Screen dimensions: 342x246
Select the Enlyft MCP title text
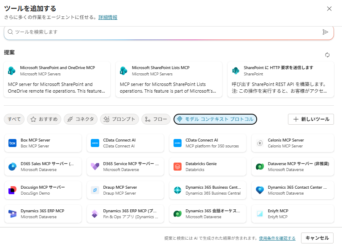click(x=278, y=211)
